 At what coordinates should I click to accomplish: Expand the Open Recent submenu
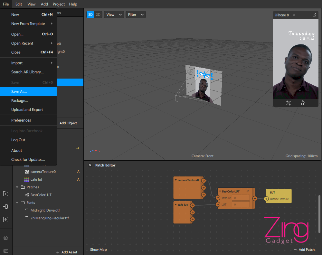click(28, 43)
